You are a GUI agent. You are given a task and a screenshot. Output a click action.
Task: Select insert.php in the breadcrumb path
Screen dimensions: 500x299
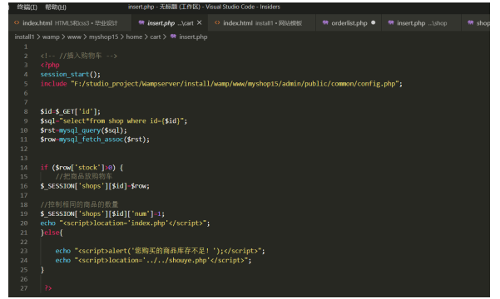193,37
